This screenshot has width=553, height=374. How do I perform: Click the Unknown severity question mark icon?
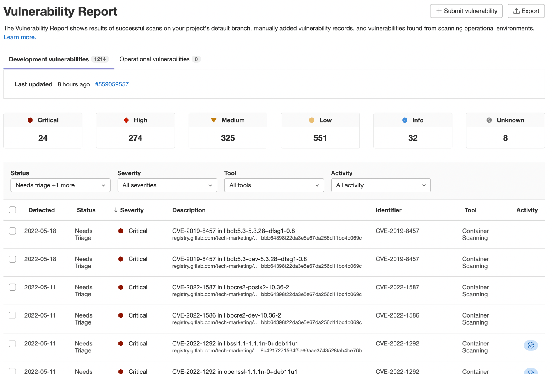point(489,120)
